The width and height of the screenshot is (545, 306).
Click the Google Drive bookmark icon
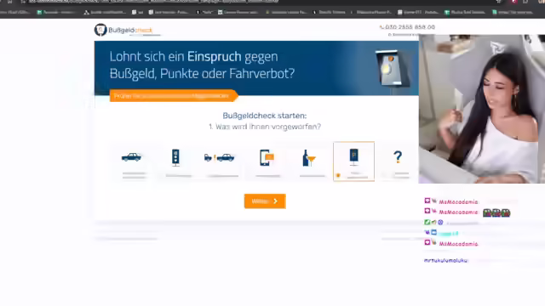point(87,12)
